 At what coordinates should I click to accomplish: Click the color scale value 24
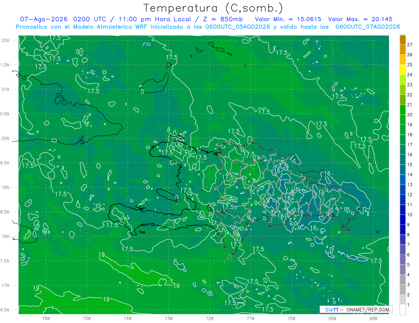coord(410,75)
